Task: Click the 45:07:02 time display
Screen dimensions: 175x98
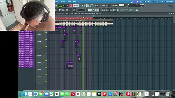Action: pyautogui.click(x=87, y=5)
